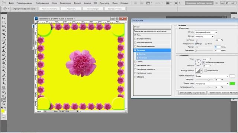
Task: Enable the Внутренняя тень effect checkbox
Action: click(135, 39)
